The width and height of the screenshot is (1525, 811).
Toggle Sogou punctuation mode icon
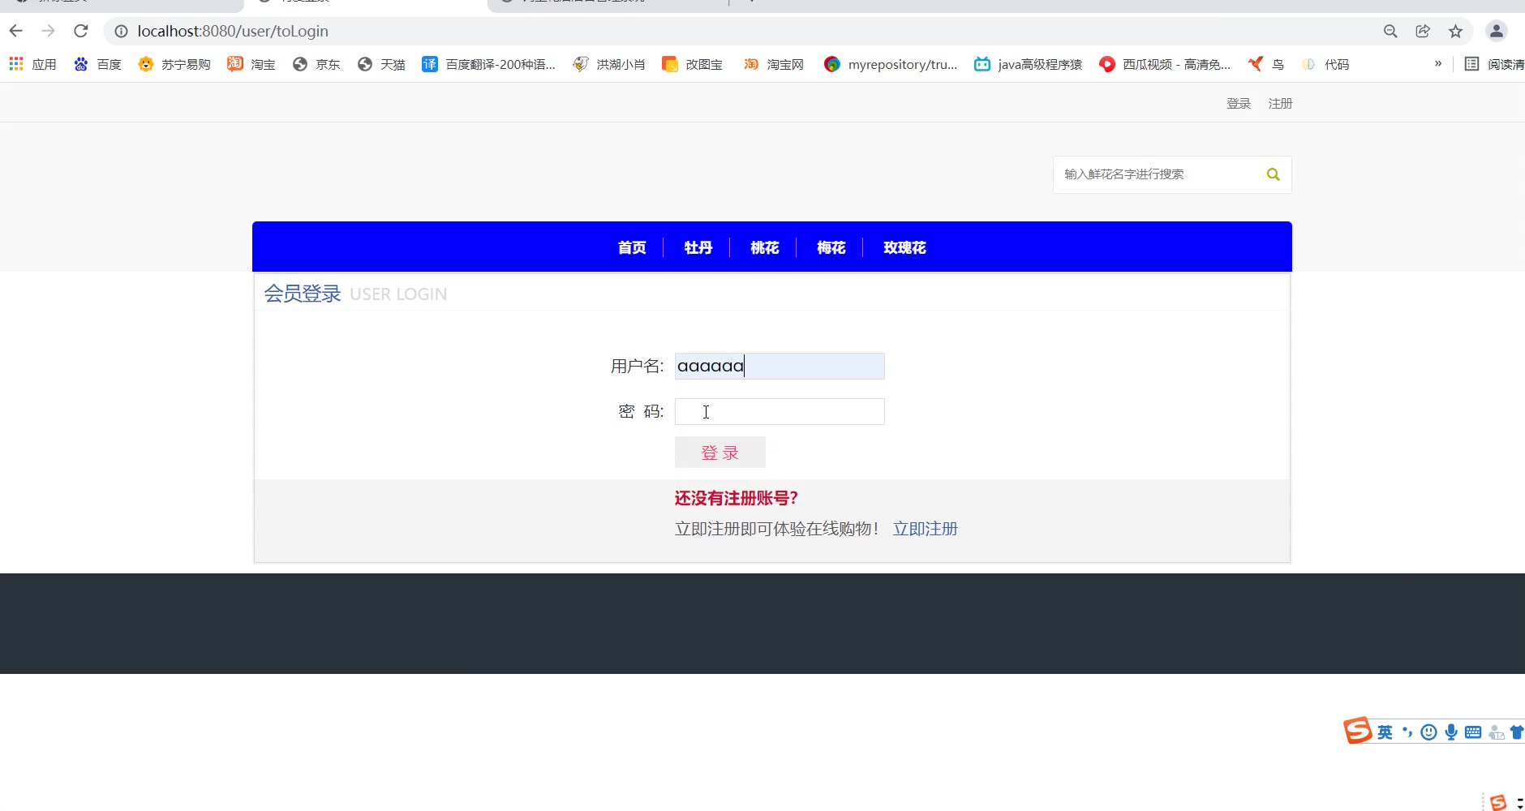(x=1407, y=732)
